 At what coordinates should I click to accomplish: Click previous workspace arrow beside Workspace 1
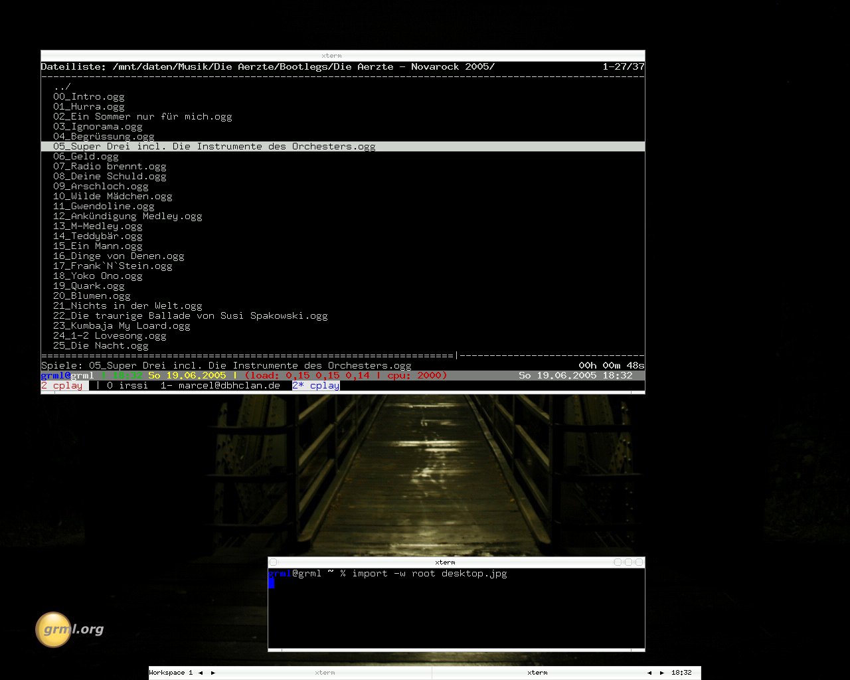201,673
